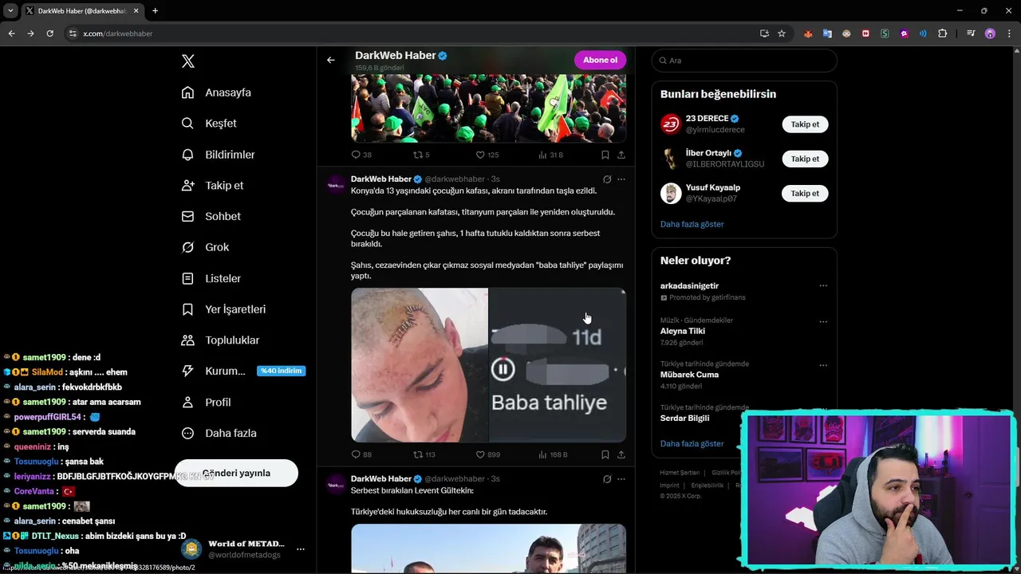Click the X logo in the sidebar
The image size is (1021, 574).
(x=188, y=61)
